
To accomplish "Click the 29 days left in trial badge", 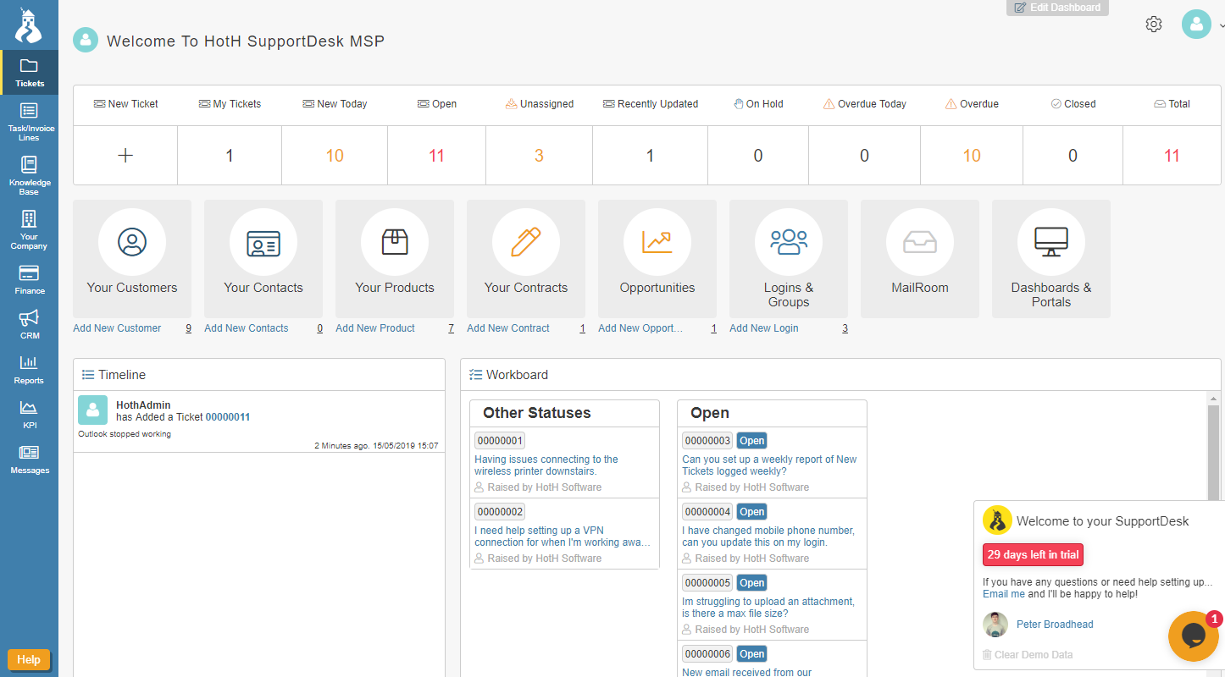I will tap(1033, 555).
